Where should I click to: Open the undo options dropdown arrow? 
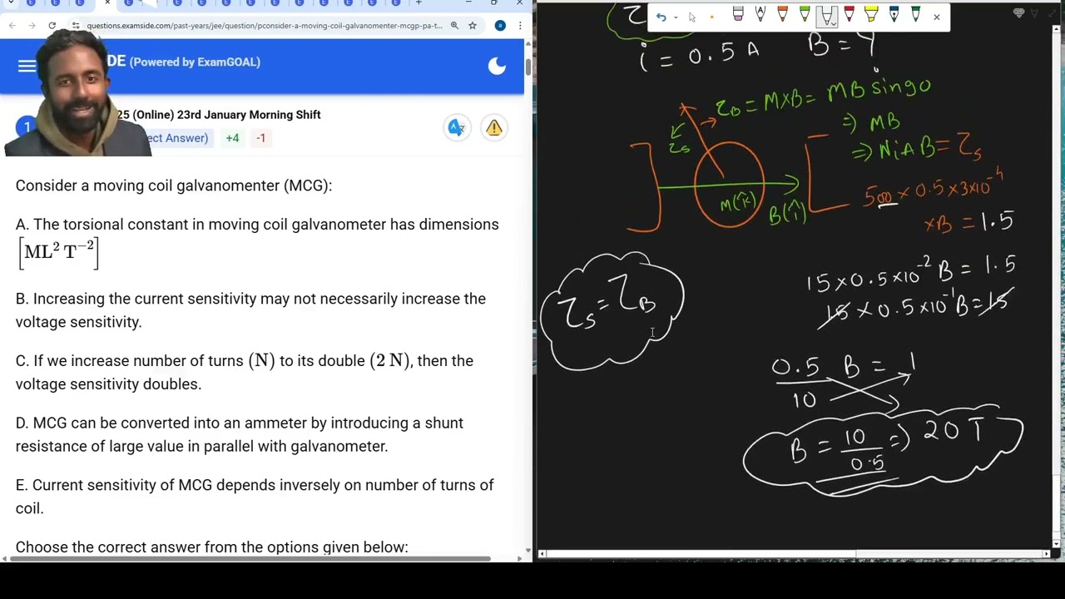[x=675, y=17]
